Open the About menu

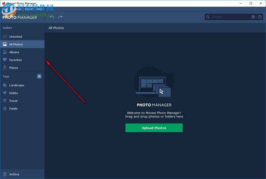click(28, 9)
